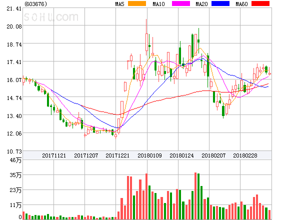Click the 20171207 date label
This screenshot has width=300, height=220.
coord(86,155)
